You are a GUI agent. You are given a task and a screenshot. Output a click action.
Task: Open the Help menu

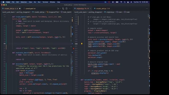tap(59, 2)
